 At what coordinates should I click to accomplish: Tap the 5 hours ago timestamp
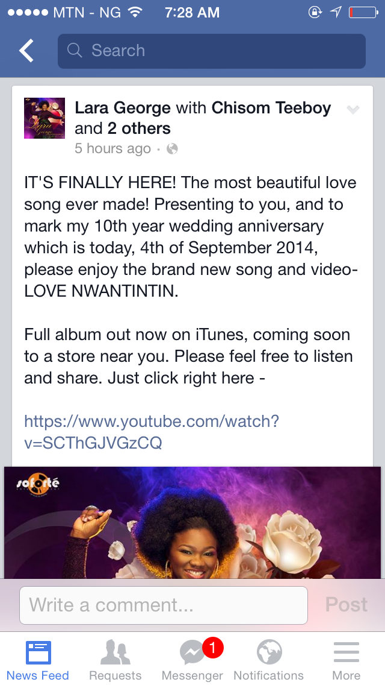pos(112,148)
